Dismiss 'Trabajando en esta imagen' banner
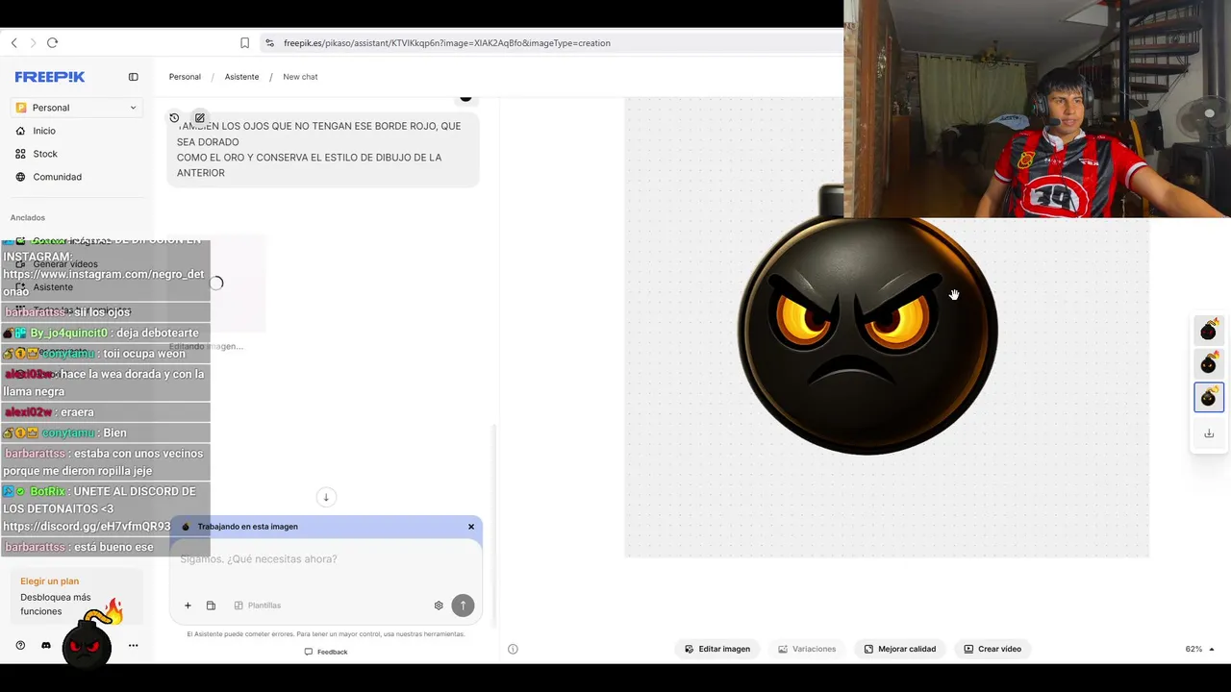 pos(471,527)
